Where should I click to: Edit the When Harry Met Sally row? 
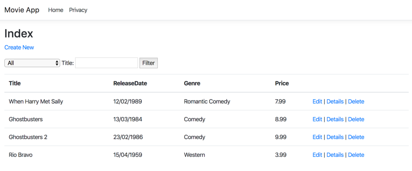317,102
